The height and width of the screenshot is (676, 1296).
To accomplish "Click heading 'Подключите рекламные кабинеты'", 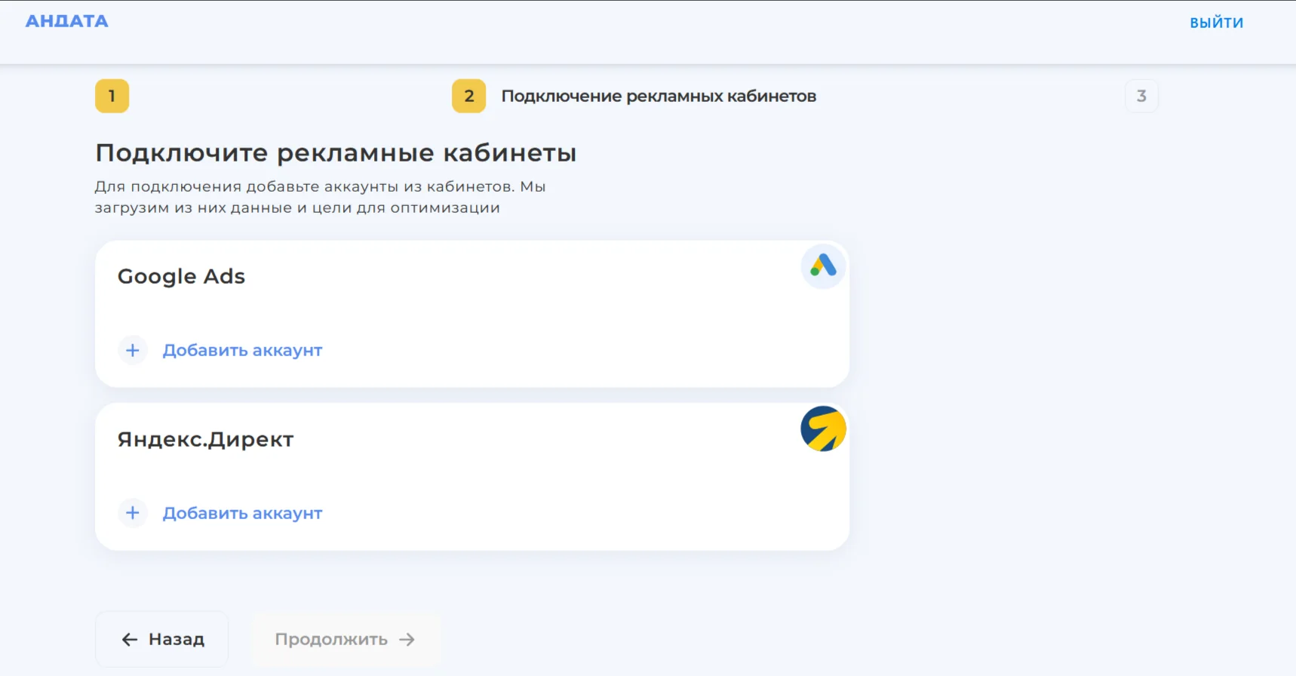I will tap(336, 153).
